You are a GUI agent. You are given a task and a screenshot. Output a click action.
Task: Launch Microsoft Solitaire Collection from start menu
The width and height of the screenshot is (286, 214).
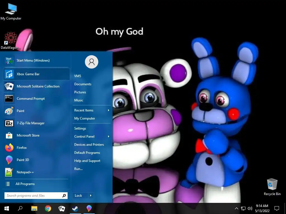(37, 86)
